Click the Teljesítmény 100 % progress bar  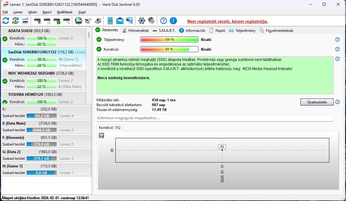169,39
